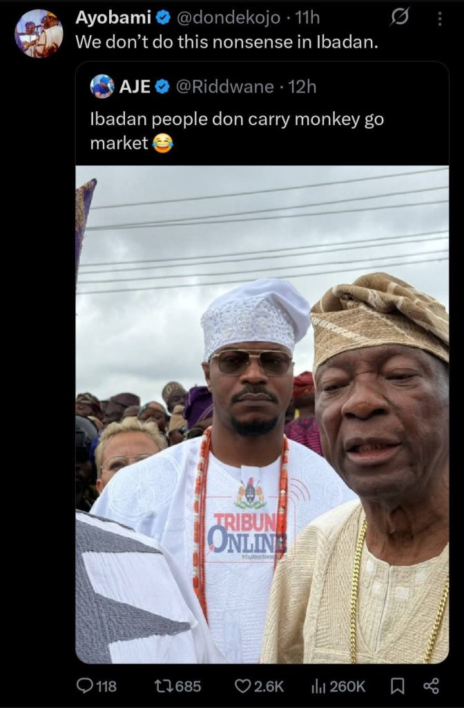
Task: Open the 11h post timestamp
Action: pos(307,17)
